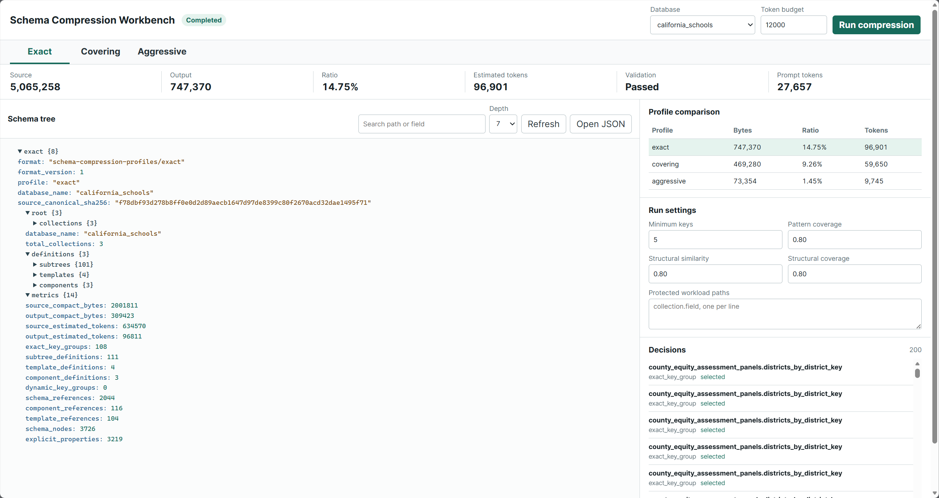Expand the templates {4} node

pos(35,275)
